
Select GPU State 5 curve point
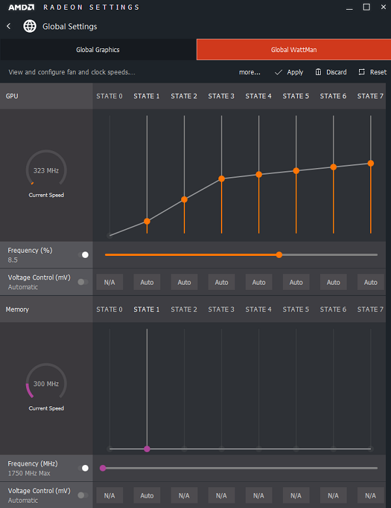pyautogui.click(x=296, y=171)
